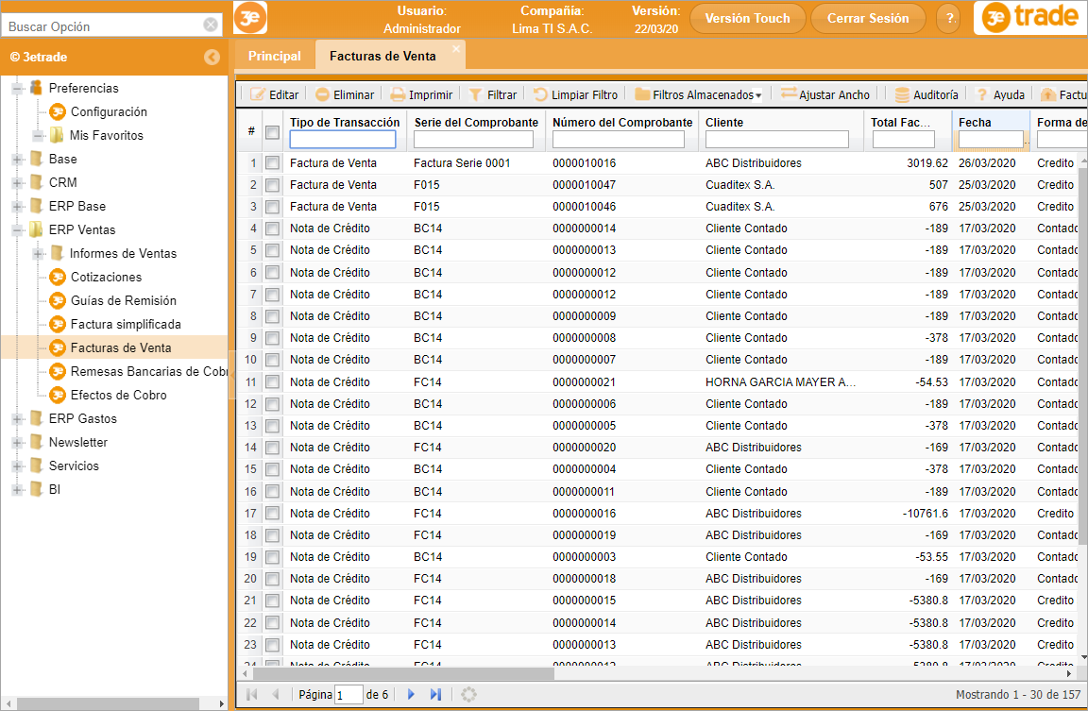Check the box for row 2
The width and height of the screenshot is (1088, 711).
(x=272, y=185)
